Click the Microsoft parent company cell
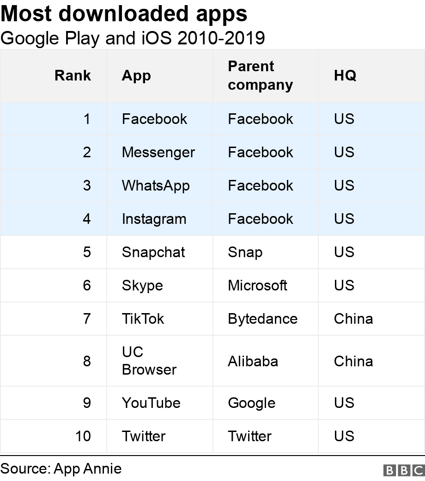Screen dimensions: 425x481 [x=257, y=285]
